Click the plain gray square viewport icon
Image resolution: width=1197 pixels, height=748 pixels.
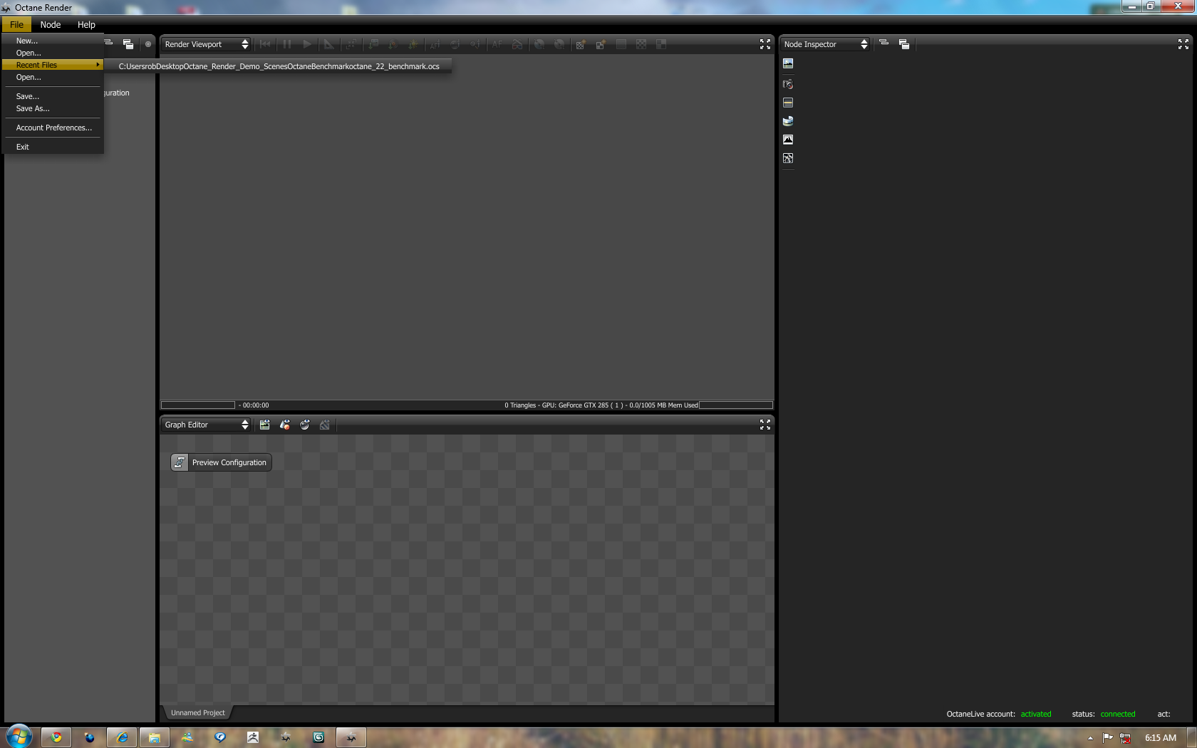[621, 44]
